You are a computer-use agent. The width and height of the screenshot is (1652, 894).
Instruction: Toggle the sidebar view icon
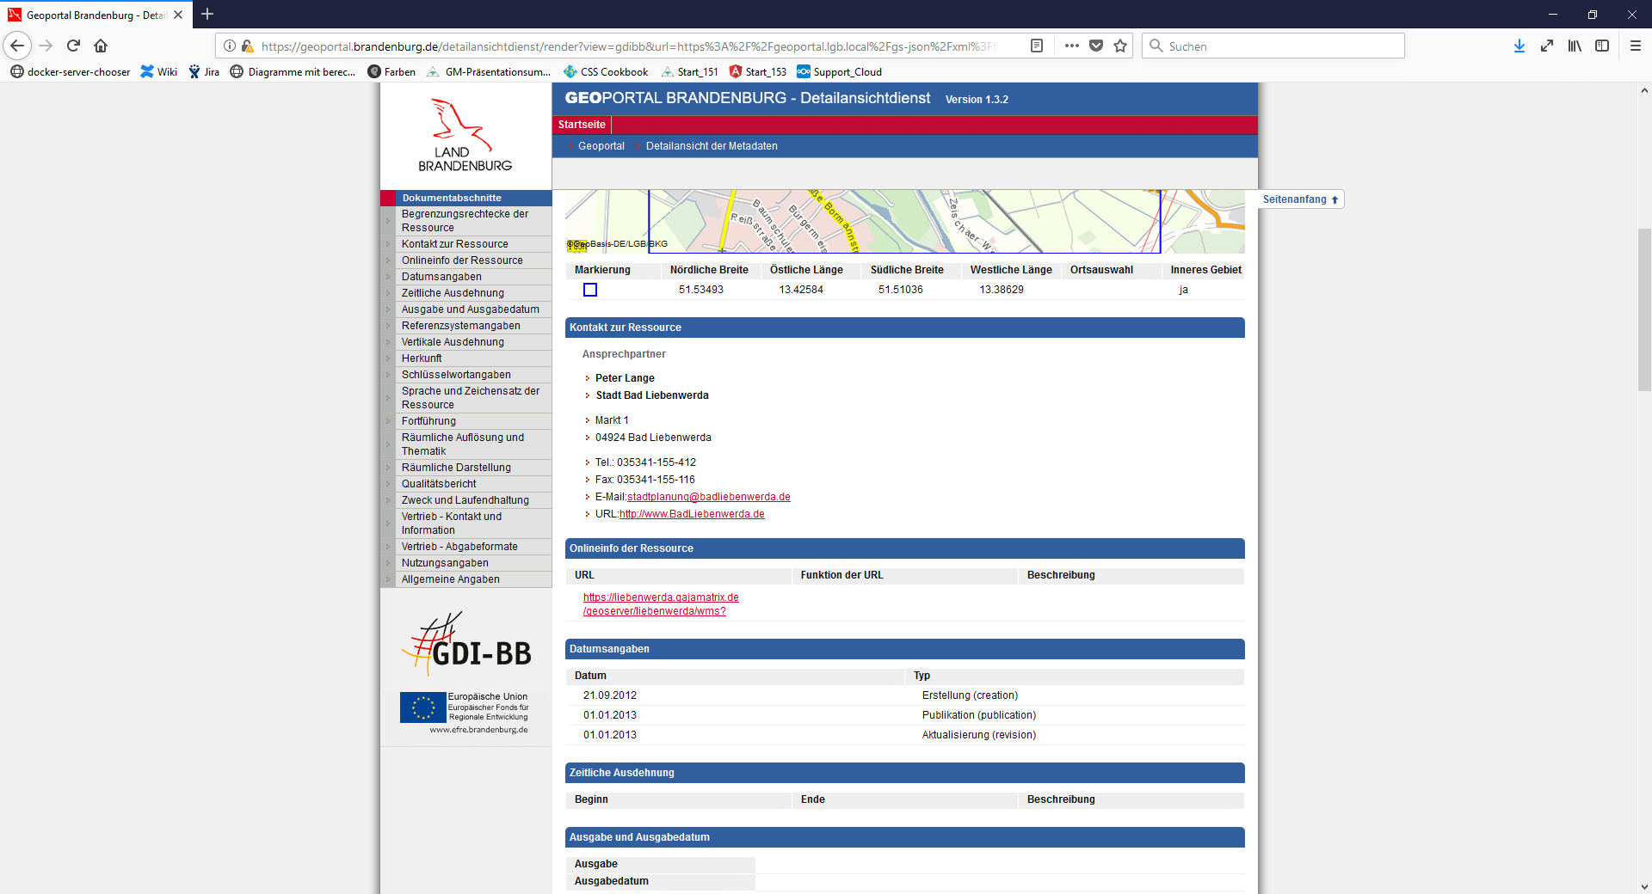(1602, 46)
